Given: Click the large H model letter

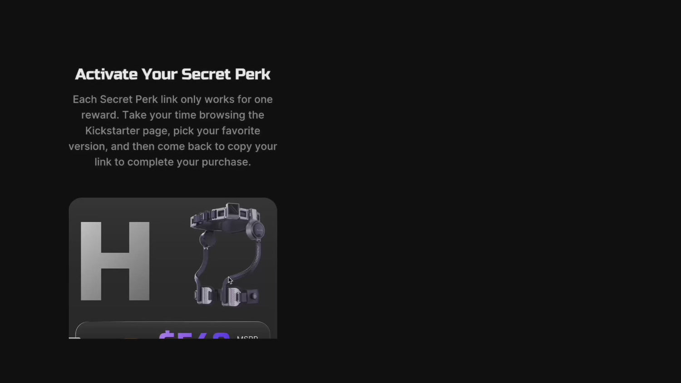Looking at the screenshot, I should (115, 261).
